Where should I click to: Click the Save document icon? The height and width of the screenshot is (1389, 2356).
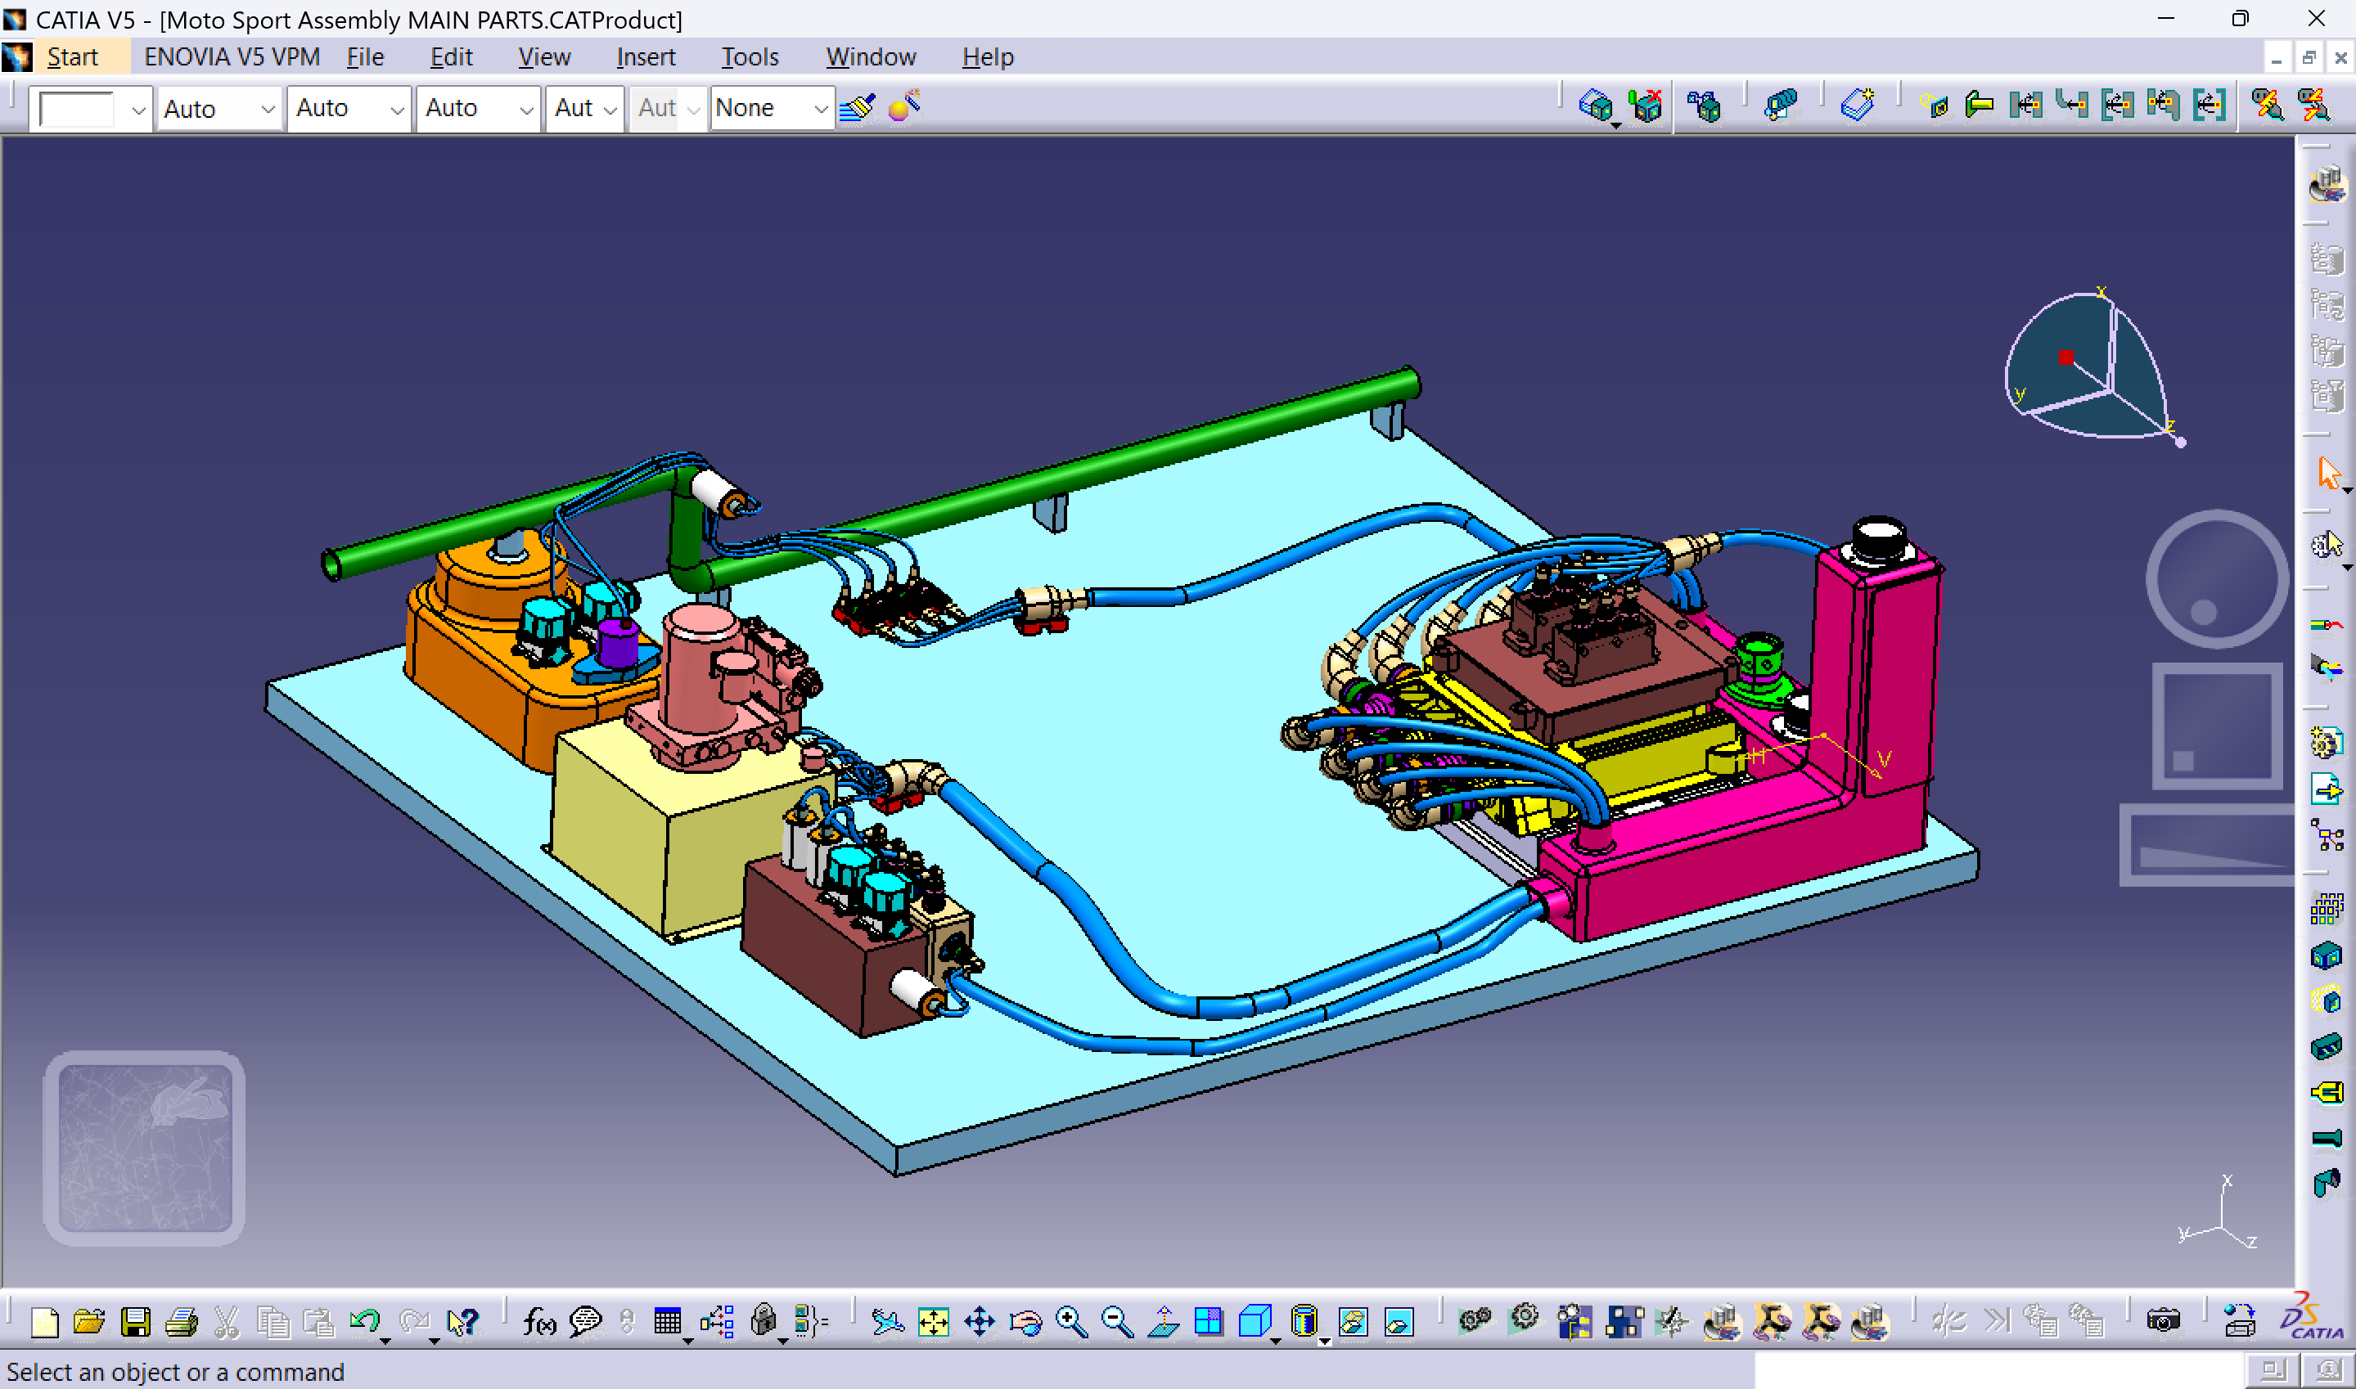click(137, 1323)
